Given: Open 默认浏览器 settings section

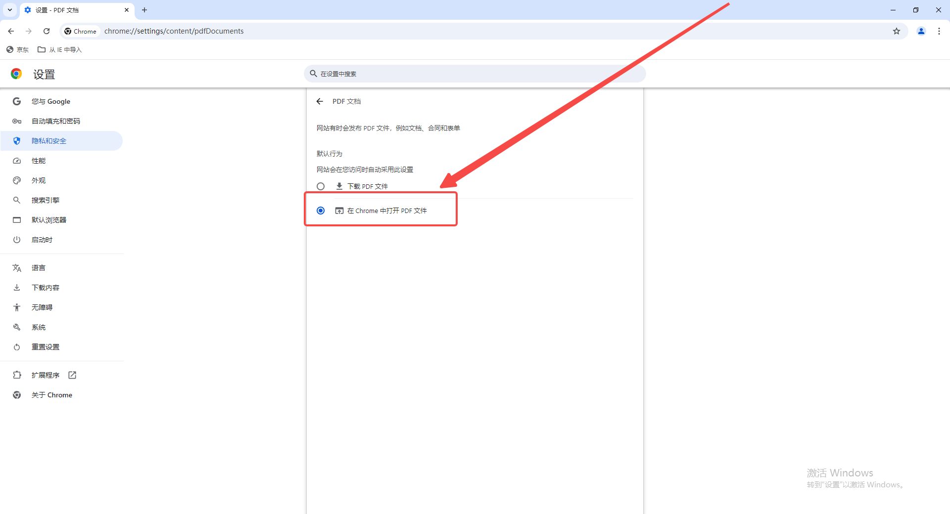Looking at the screenshot, I should (62, 220).
